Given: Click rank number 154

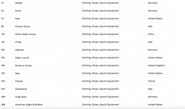Looking at the screenshot, I should click(3, 50).
